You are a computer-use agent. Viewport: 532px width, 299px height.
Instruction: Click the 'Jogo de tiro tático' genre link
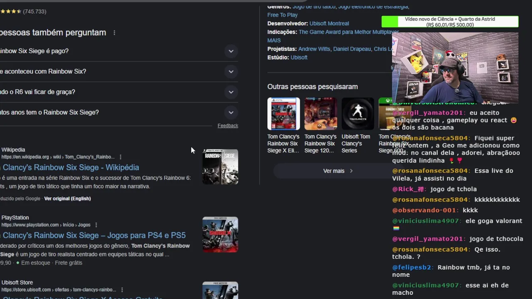[x=314, y=7]
